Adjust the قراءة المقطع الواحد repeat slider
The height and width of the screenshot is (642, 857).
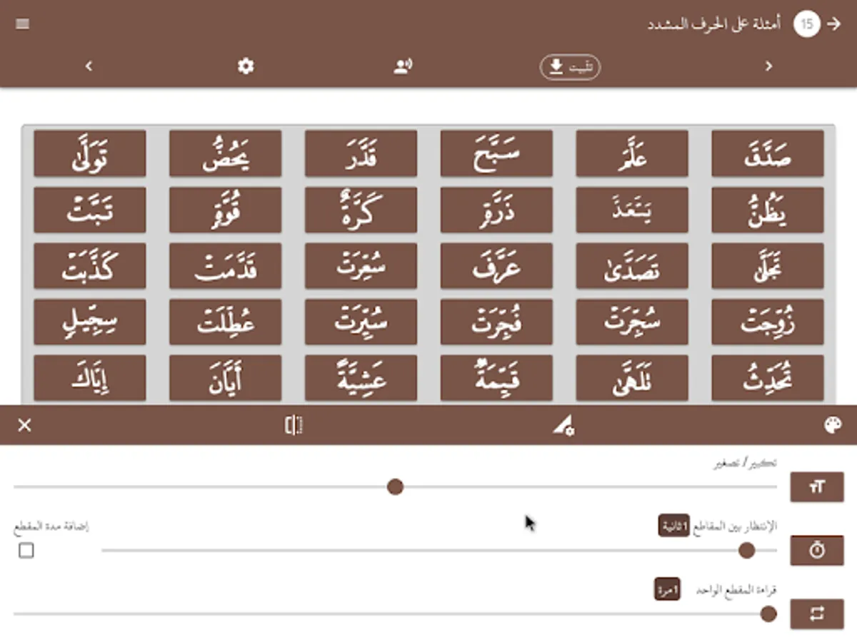pyautogui.click(x=395, y=614)
